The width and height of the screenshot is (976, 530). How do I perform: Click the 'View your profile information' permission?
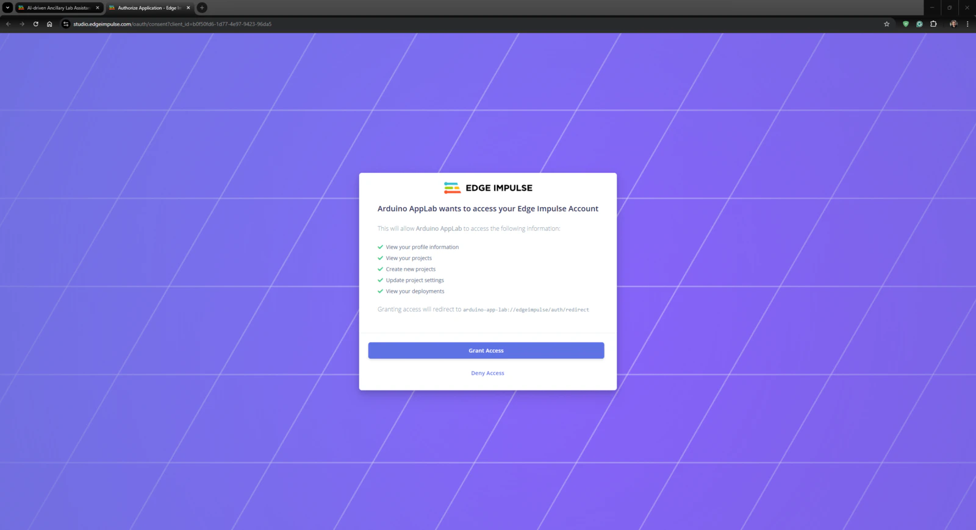point(422,247)
